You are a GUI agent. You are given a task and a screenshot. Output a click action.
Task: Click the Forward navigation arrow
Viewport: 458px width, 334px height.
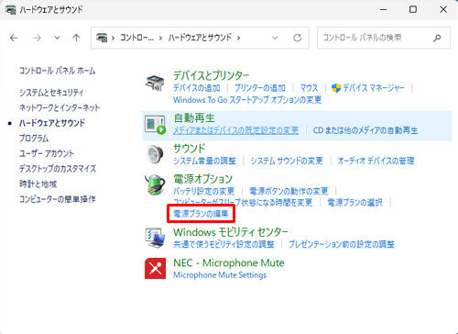[37, 38]
